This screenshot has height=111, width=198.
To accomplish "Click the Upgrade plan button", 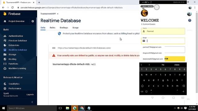I will coord(30,95).
